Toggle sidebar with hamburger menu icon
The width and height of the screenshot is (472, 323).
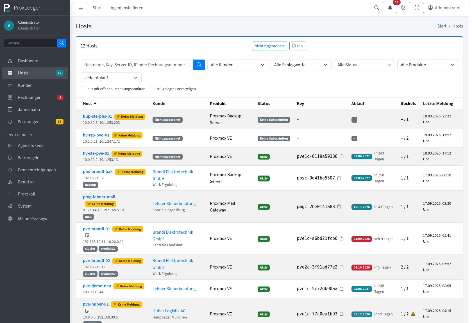[x=81, y=8]
